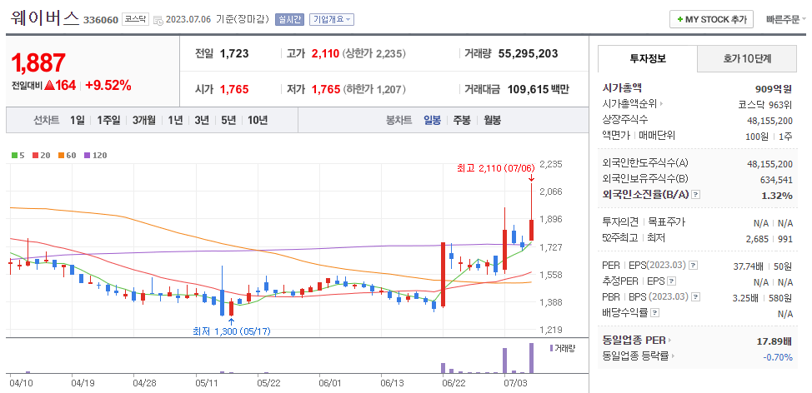Viewport: 812px width, 393px height.
Task: Click the 최저 1,300 (05/17) chart marker
Action: (232, 331)
